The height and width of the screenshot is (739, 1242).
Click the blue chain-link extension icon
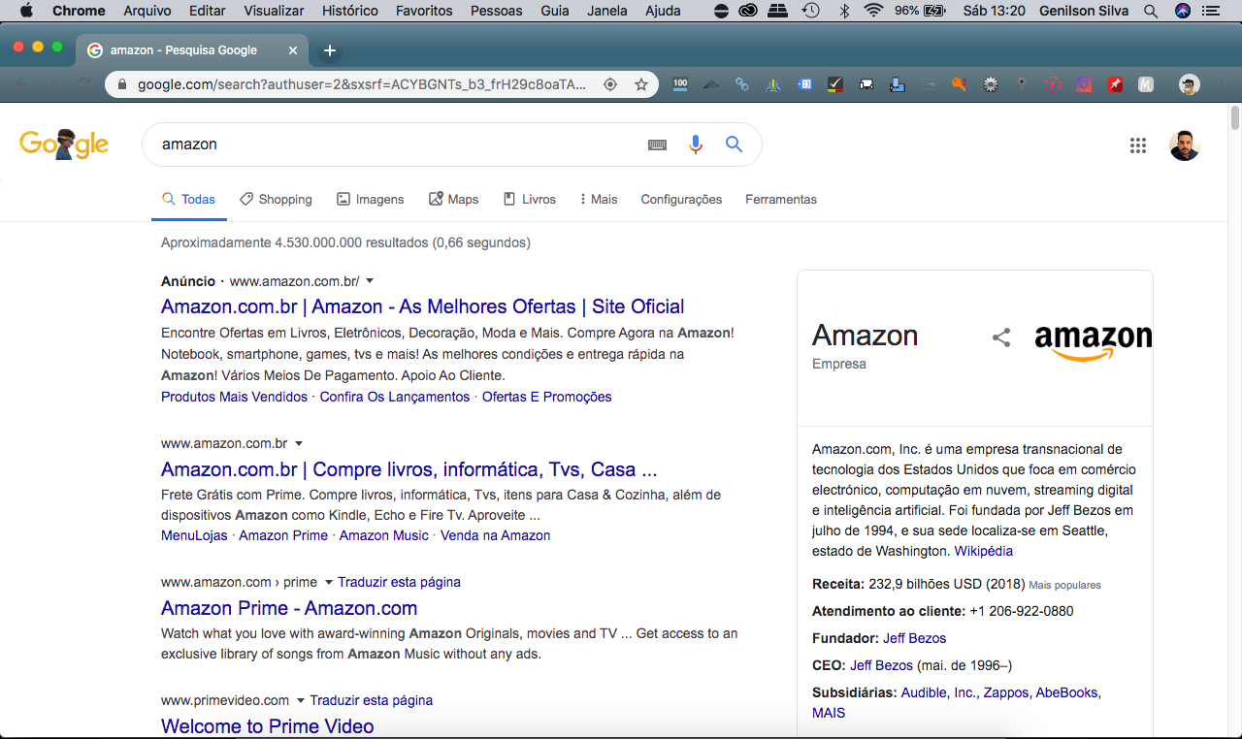pyautogui.click(x=742, y=84)
